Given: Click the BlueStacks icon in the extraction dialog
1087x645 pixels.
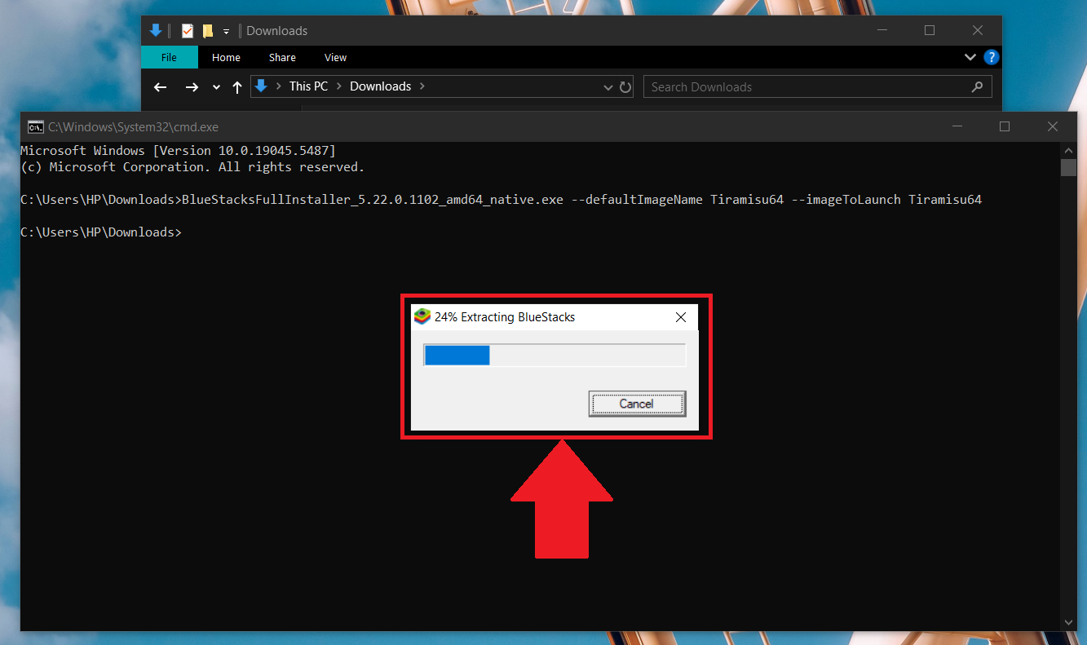Looking at the screenshot, I should coord(422,316).
